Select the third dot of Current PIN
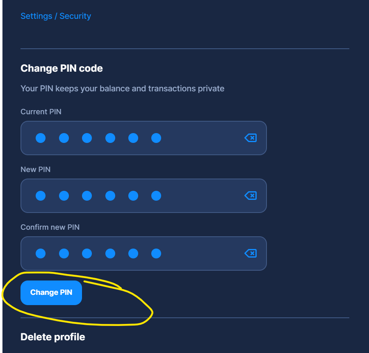The width and height of the screenshot is (369, 353). [87, 138]
